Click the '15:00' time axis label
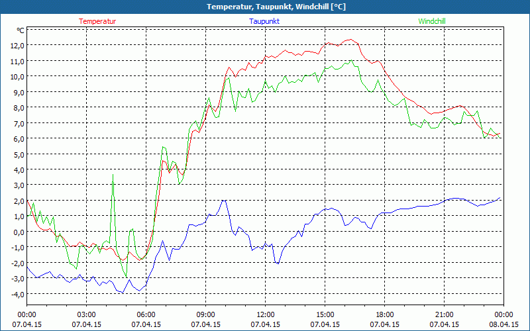The width and height of the screenshot is (530, 331). tap(325, 315)
